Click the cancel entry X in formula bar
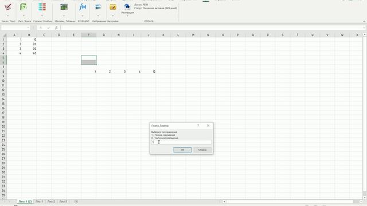 [41, 28]
